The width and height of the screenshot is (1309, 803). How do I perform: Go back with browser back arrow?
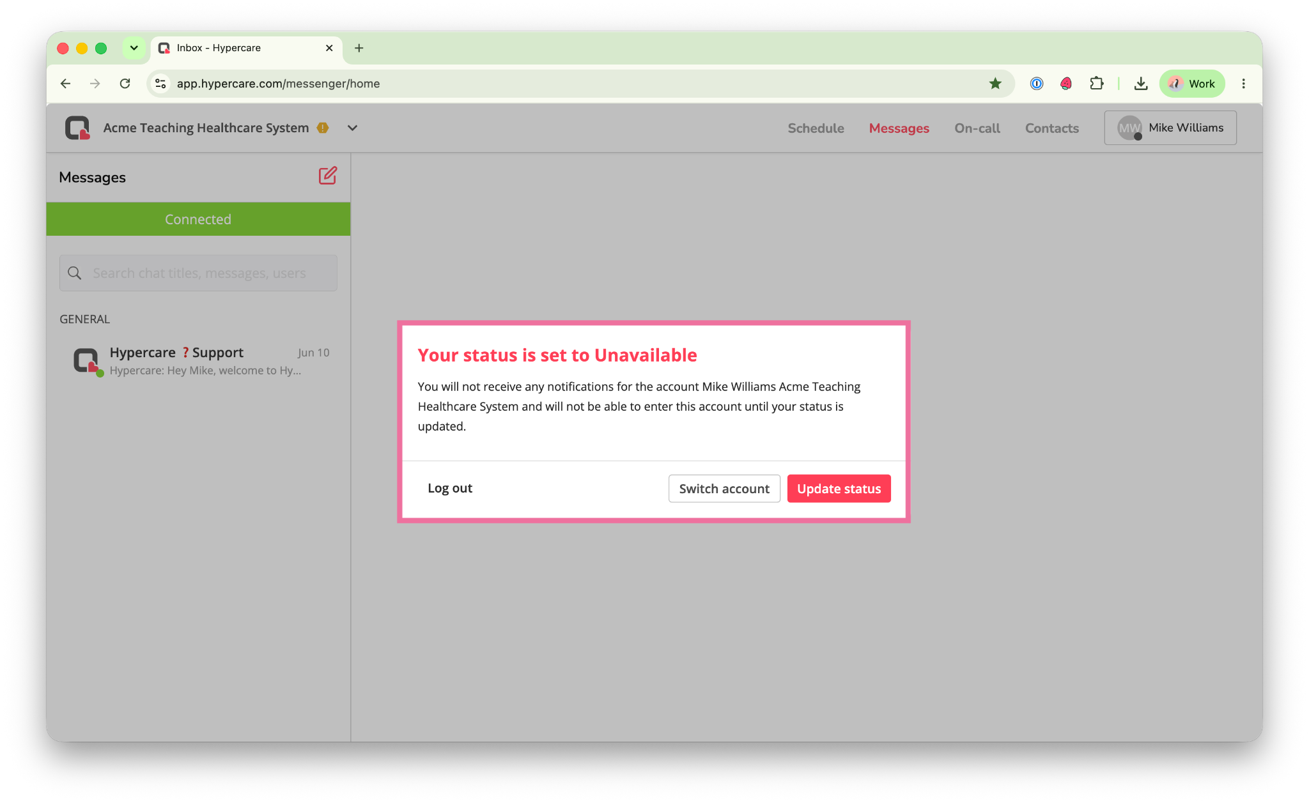(x=65, y=84)
